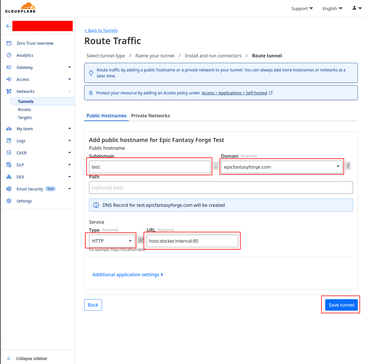Switch to Private Networks tab
This screenshot has height=364, width=367.
point(151,116)
